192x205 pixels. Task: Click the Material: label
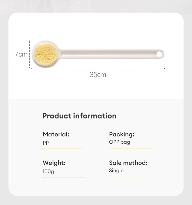(x=56, y=134)
